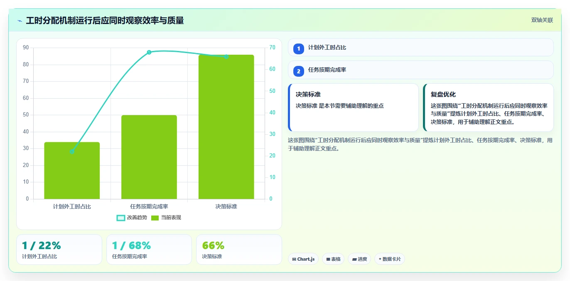Image resolution: width=570 pixels, height=281 pixels.
Task: Toggle the 改善趋势 legend item
Action: (x=132, y=218)
